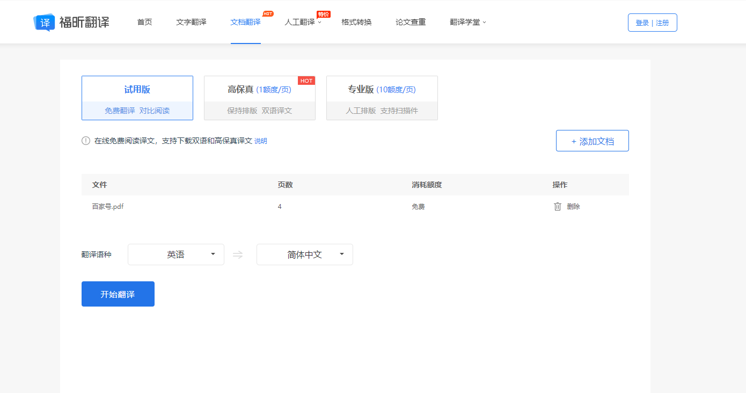746x393 pixels.
Task: Expand the 翻译学堂 dropdown menu
Action: (468, 22)
